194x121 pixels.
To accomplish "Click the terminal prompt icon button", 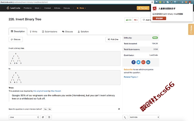I will click(x=125, y=117).
